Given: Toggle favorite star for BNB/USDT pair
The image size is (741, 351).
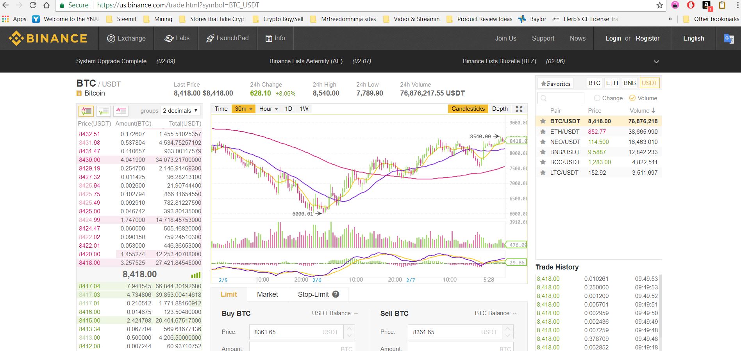Looking at the screenshot, I should (543, 152).
